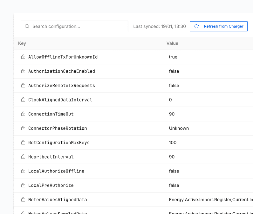Click the Value column header
Image resolution: width=253 pixels, height=214 pixels.
[172, 43]
